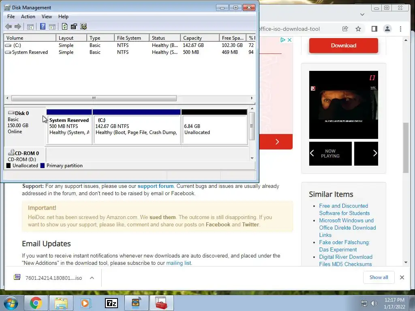Open the mailing list link

[x=178, y=263]
